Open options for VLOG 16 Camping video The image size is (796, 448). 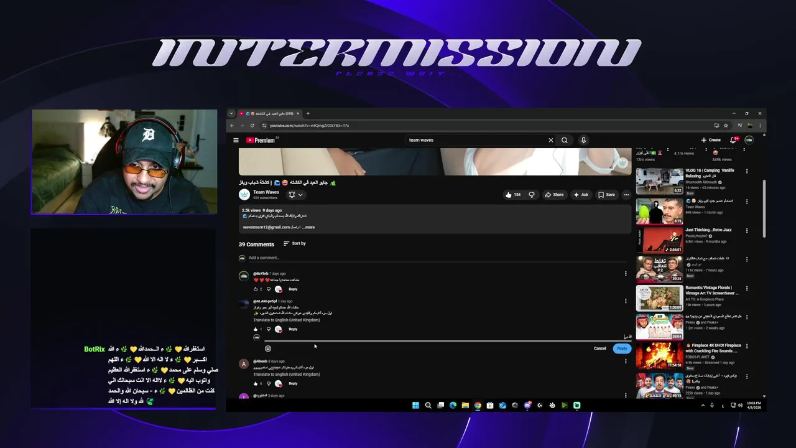click(747, 171)
